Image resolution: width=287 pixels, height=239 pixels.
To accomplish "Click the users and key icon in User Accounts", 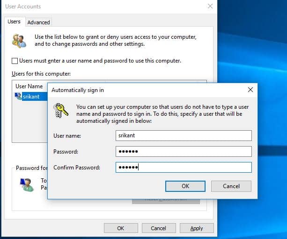I will click(19, 41).
